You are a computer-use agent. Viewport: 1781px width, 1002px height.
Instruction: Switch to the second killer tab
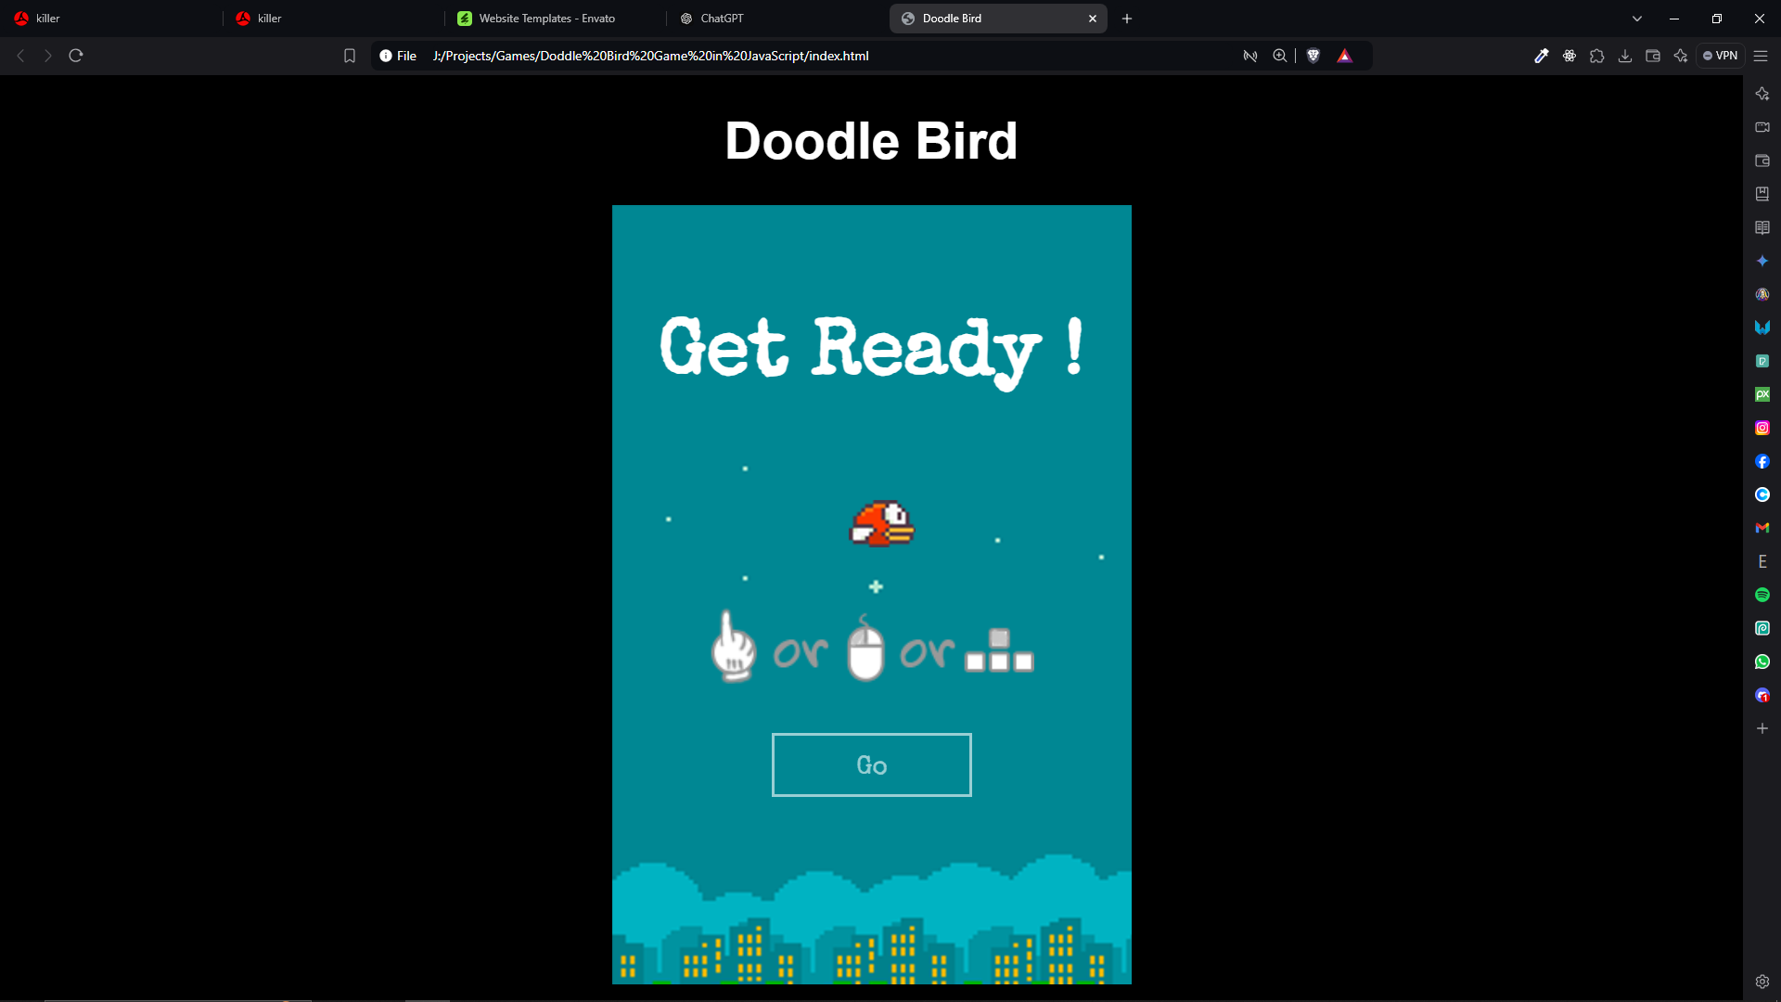pyautogui.click(x=334, y=19)
